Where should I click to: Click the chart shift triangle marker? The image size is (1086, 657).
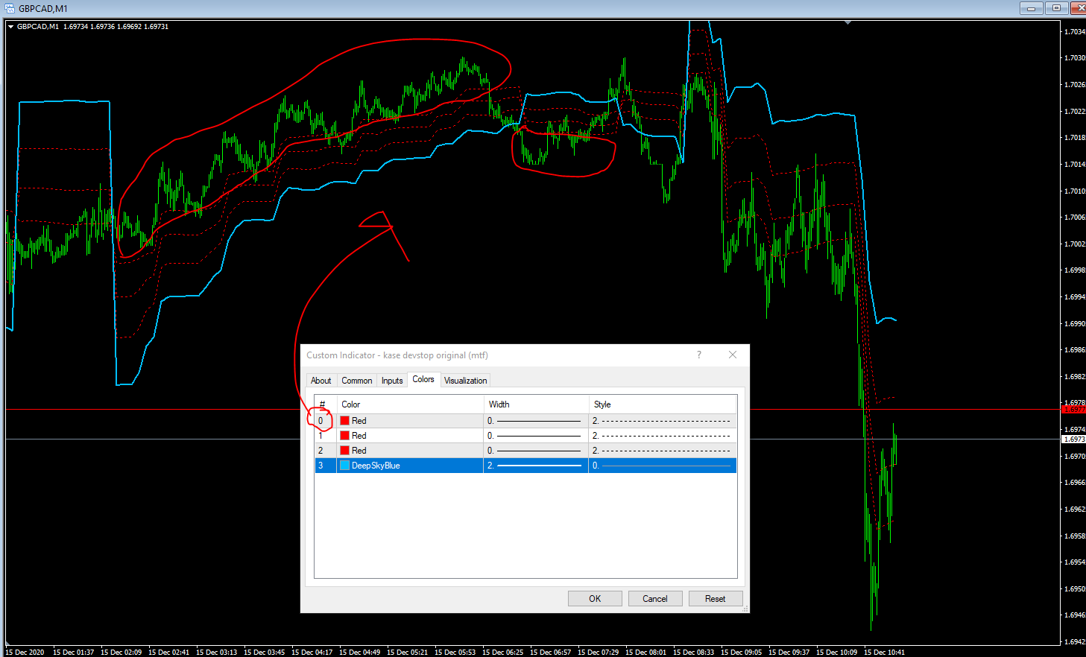pyautogui.click(x=847, y=23)
